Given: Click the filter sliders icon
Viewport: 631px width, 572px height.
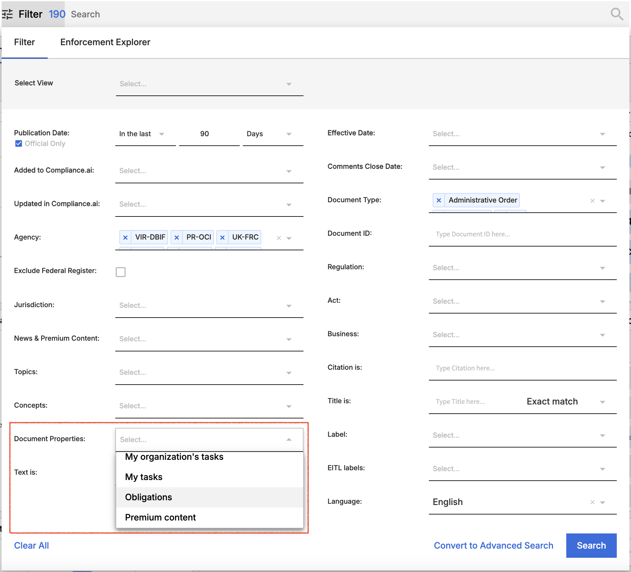Looking at the screenshot, I should click(x=7, y=14).
